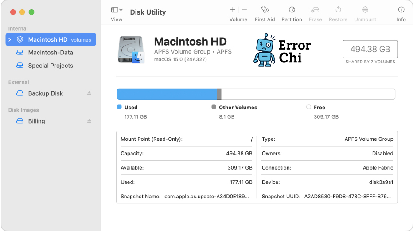This screenshot has width=413, height=232.
Task: Click 'APFS Volume Group • APFS' subtitle
Action: (x=193, y=51)
